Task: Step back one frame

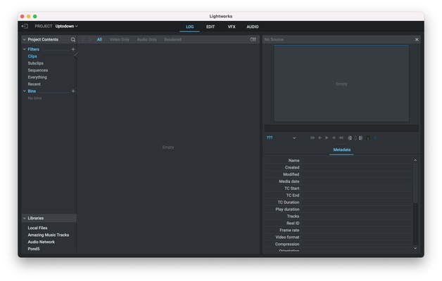Action: pyautogui.click(x=320, y=138)
